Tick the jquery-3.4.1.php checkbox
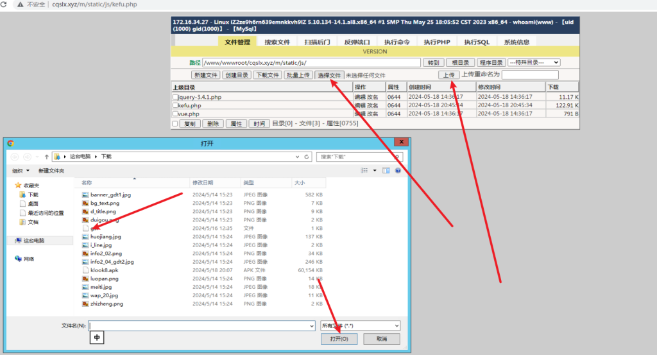 coord(175,97)
